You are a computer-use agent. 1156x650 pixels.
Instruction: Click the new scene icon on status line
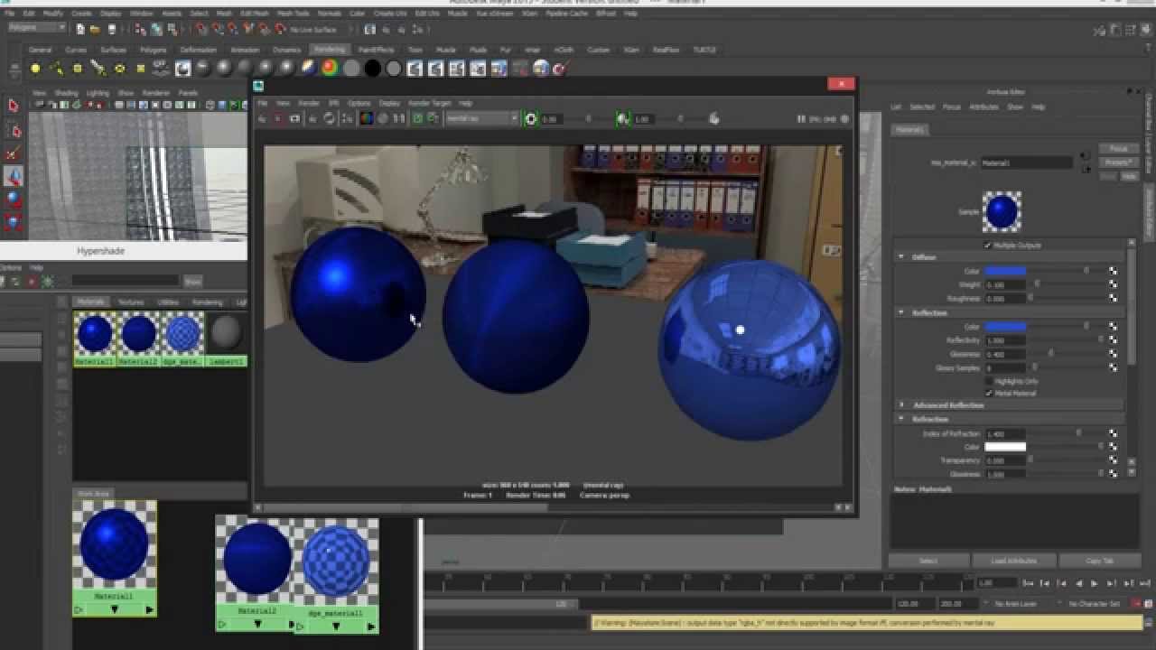click(80, 29)
